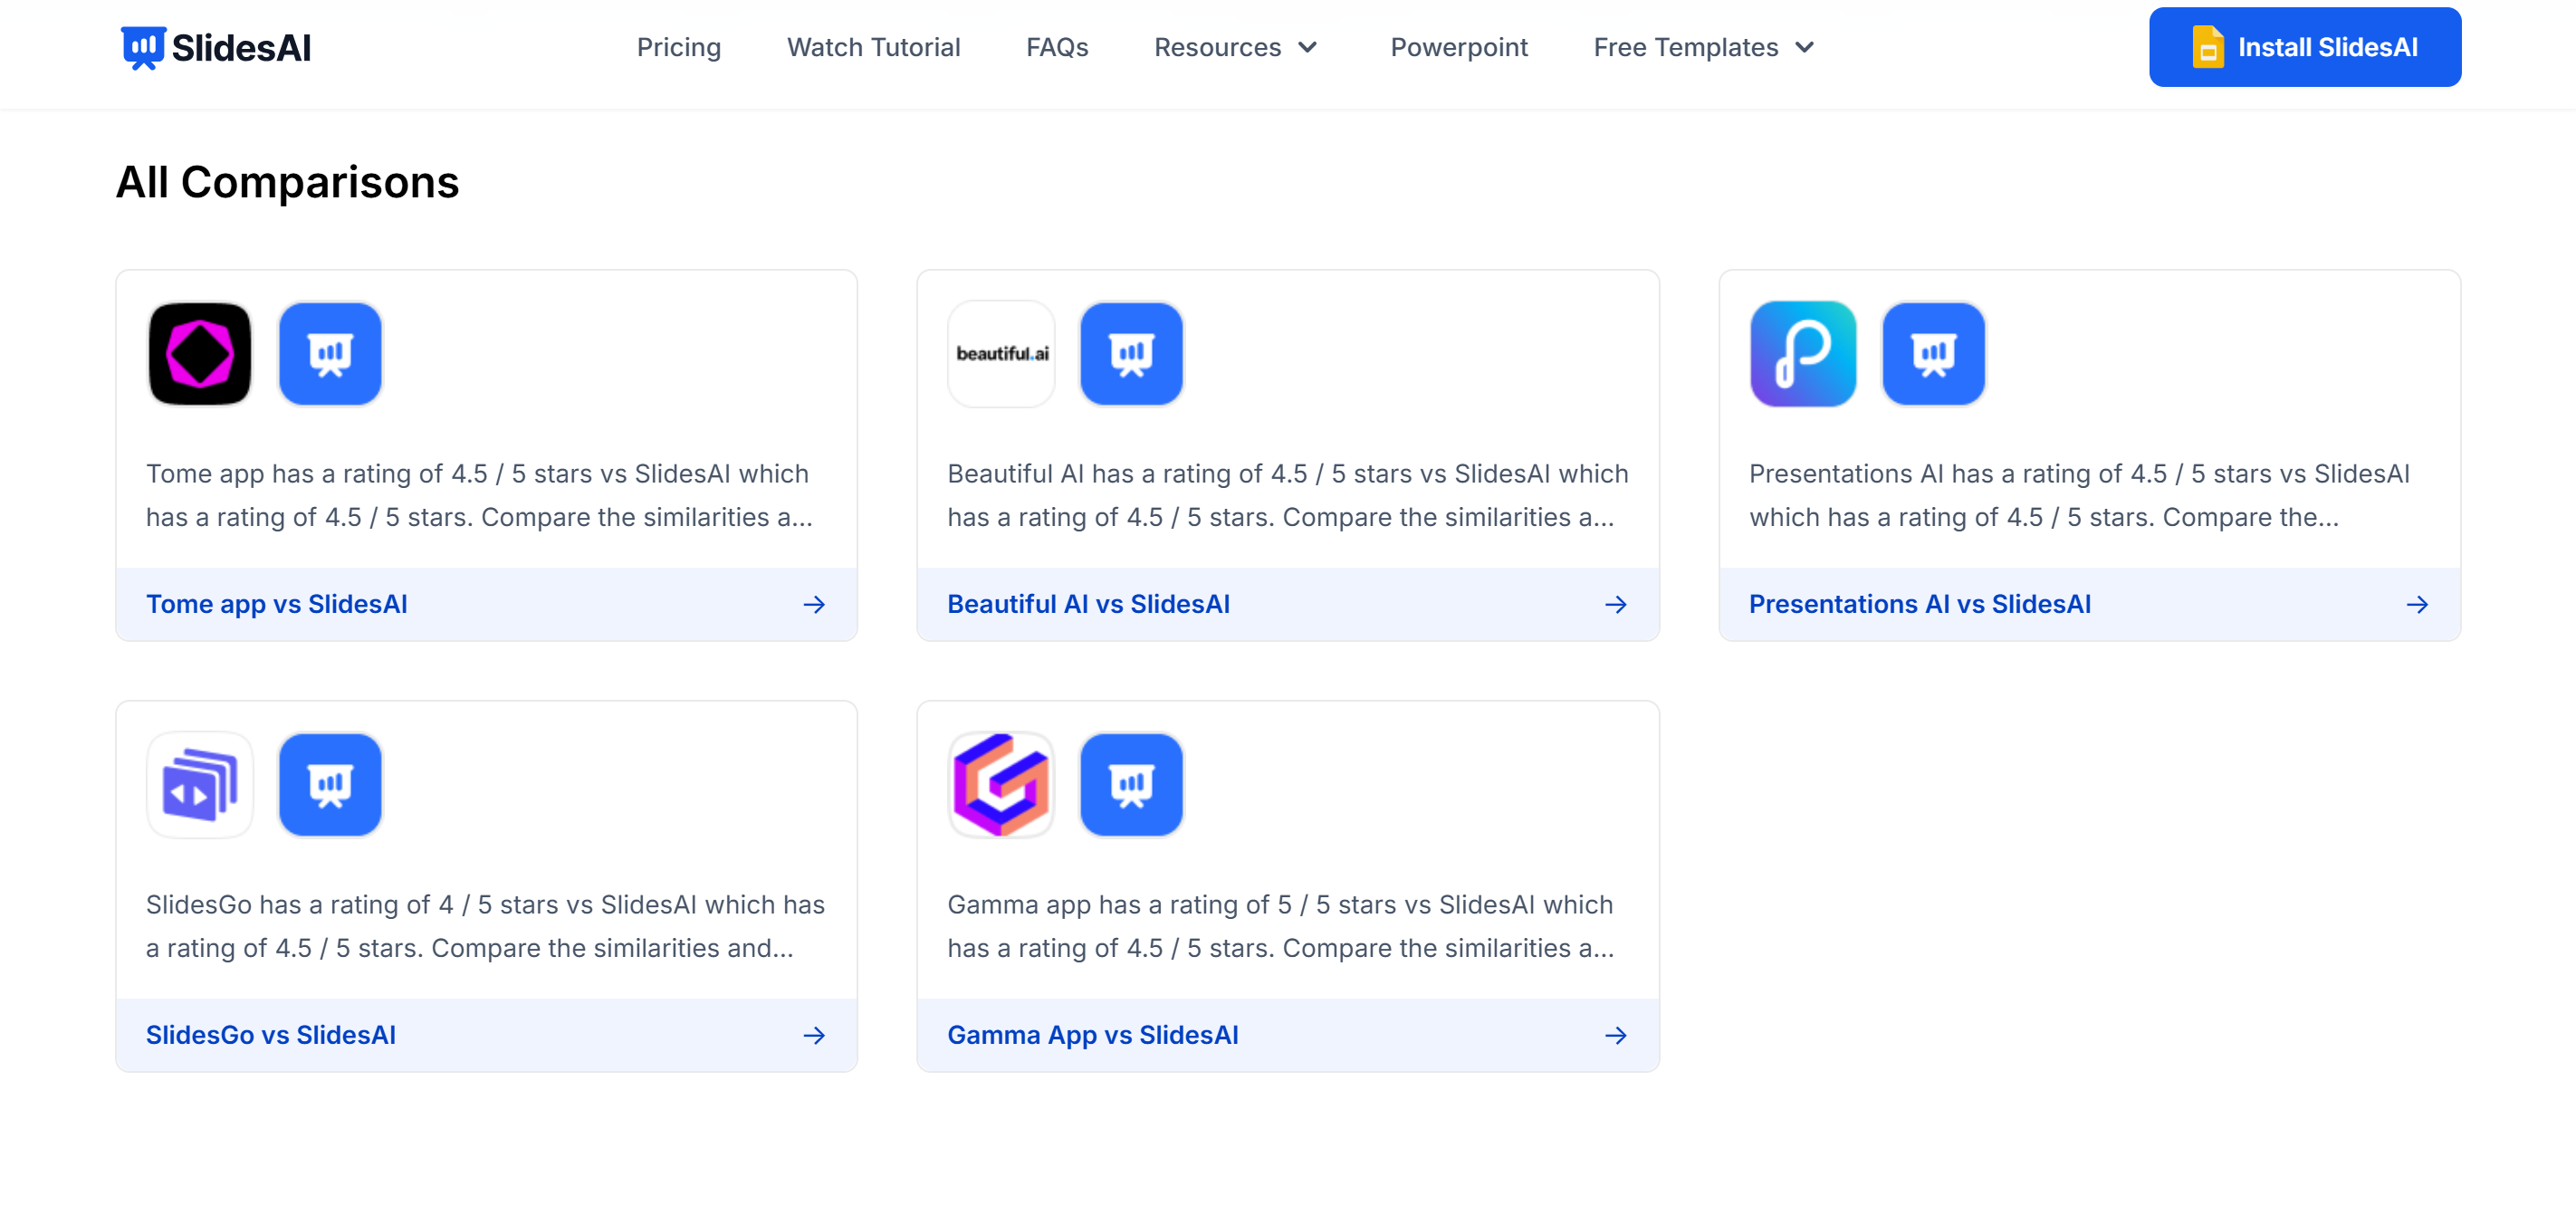Expand the Free Templates dropdown

coord(1704,47)
